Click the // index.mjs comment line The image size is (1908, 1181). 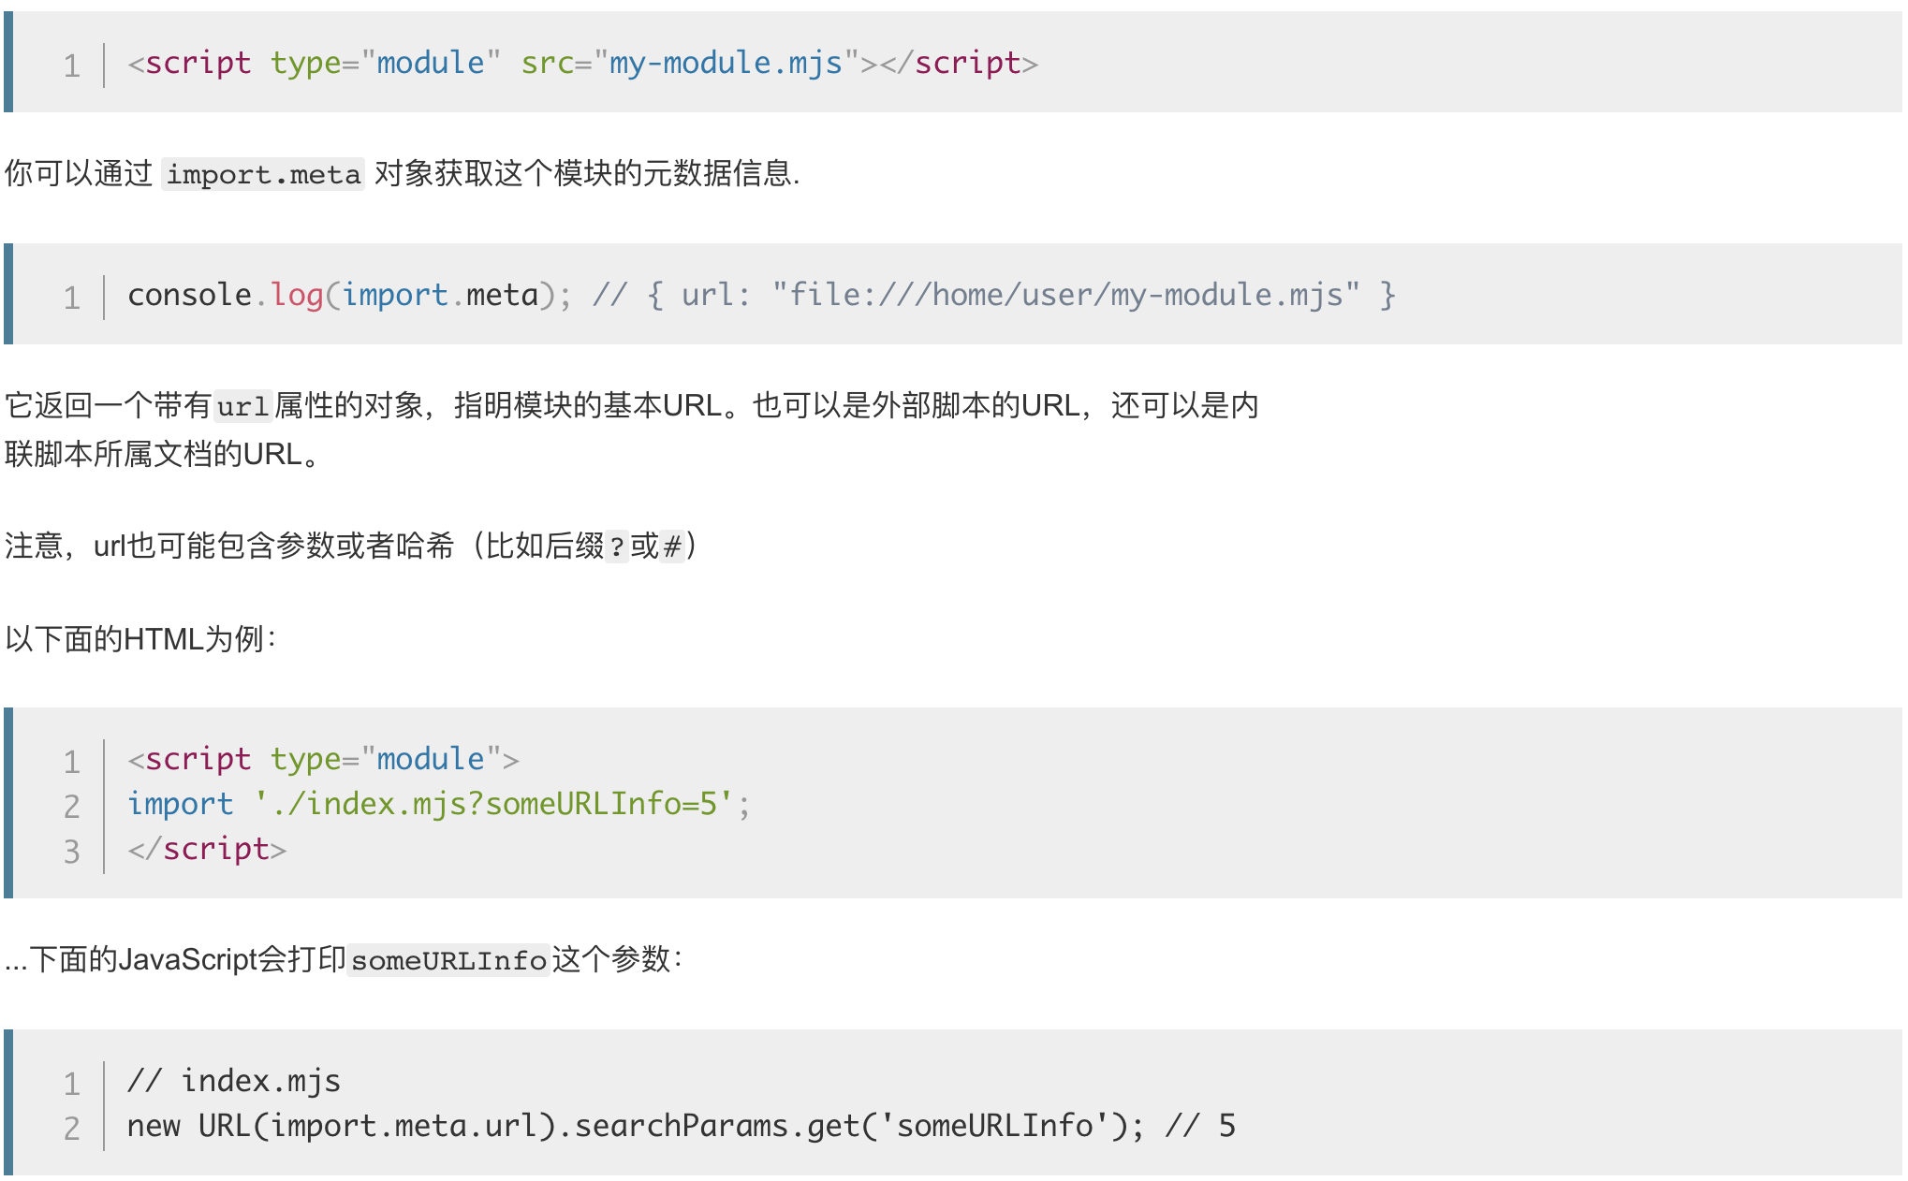[234, 1081]
